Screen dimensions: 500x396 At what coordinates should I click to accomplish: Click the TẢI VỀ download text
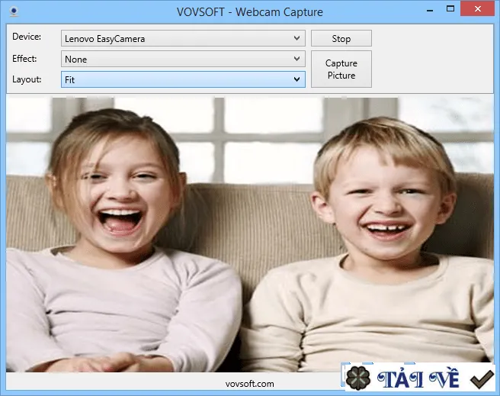point(418,378)
